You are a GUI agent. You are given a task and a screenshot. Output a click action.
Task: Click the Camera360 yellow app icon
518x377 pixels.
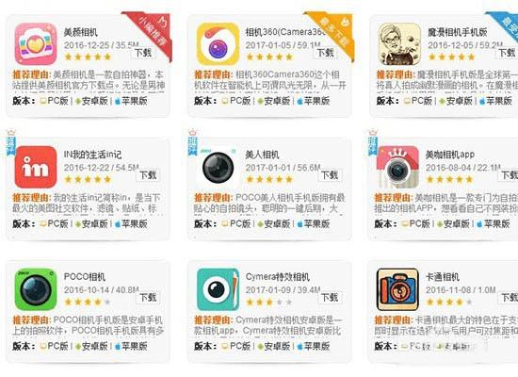tap(219, 44)
